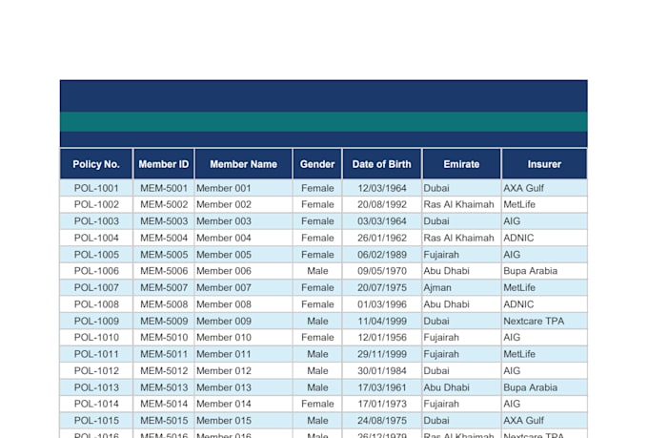Image resolution: width=648 pixels, height=438 pixels.
Task: Click the Gender column header
Action: (317, 164)
